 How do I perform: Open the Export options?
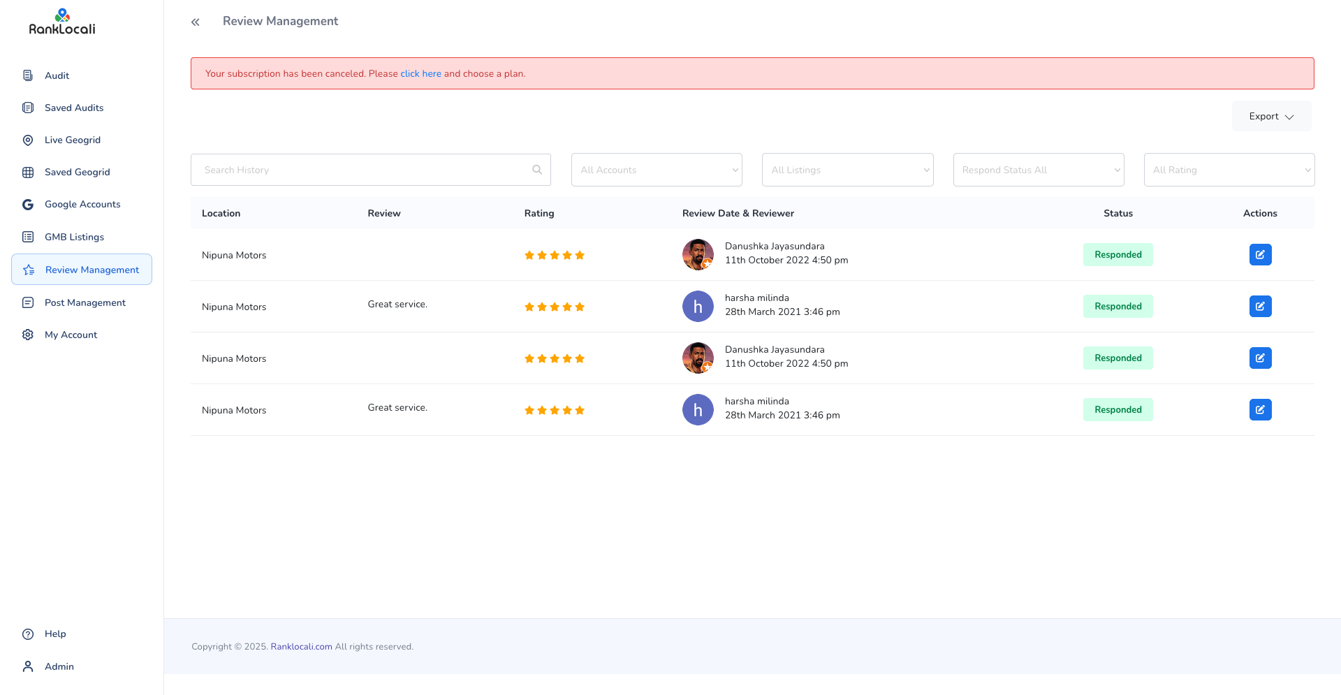(x=1270, y=116)
